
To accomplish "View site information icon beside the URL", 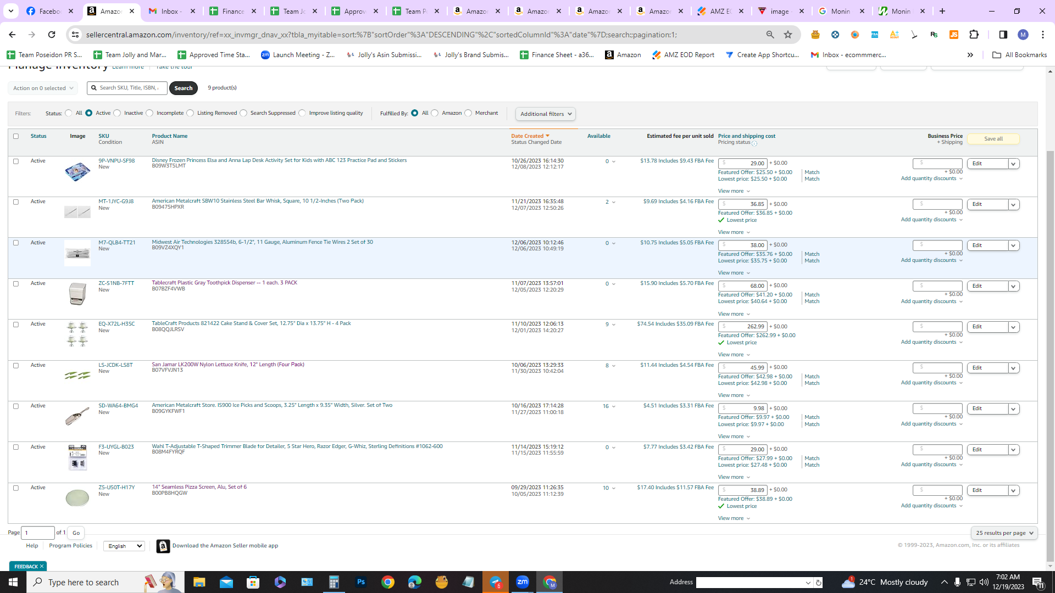I will click(75, 35).
